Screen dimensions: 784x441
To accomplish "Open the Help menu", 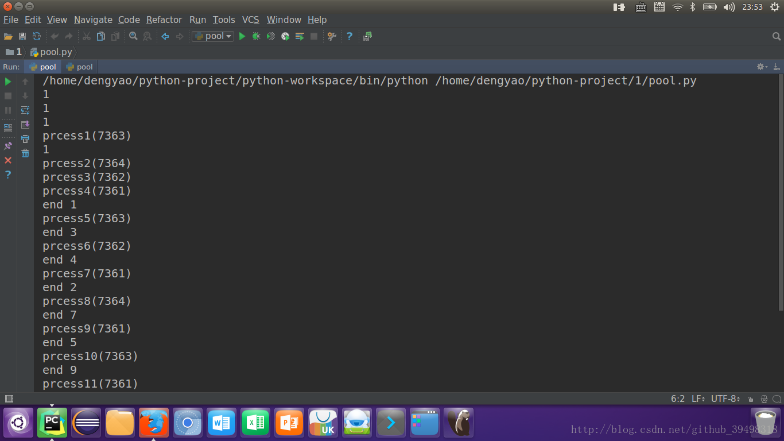I will [317, 20].
